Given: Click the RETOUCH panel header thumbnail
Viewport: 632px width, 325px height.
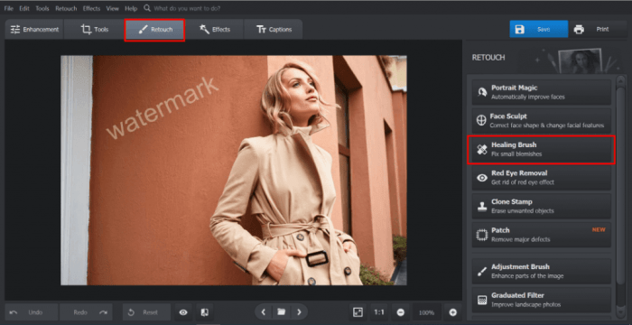Looking at the screenshot, I should [581, 60].
